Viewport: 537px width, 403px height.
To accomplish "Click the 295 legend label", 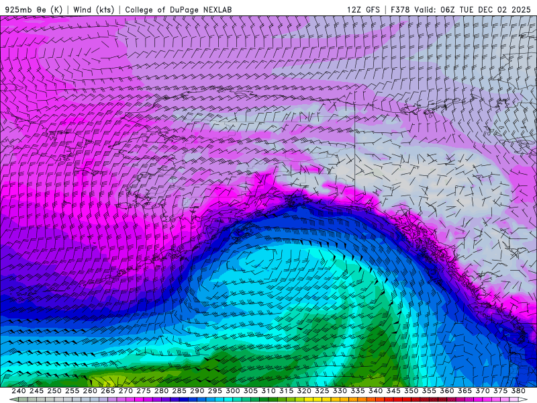I will [215, 391].
